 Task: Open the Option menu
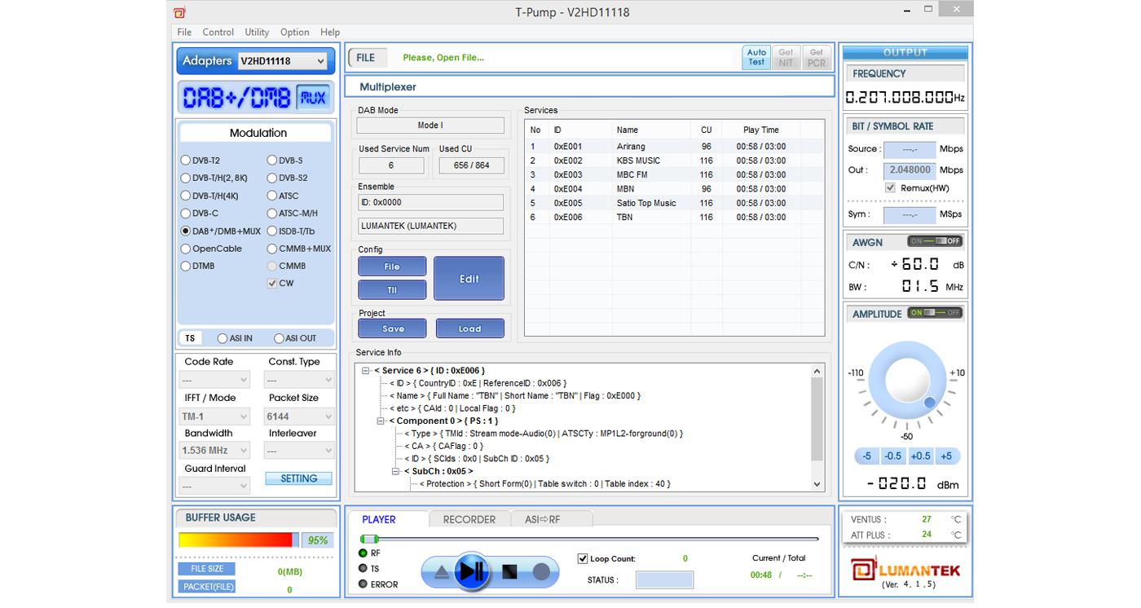(x=294, y=33)
